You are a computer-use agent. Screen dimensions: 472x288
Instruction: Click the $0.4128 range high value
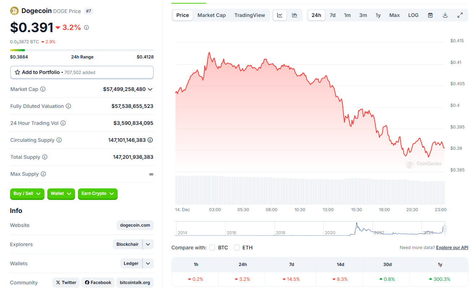pyautogui.click(x=145, y=57)
